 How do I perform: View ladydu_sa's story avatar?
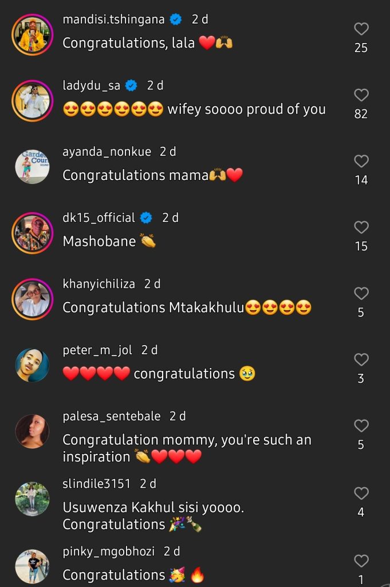[32, 101]
